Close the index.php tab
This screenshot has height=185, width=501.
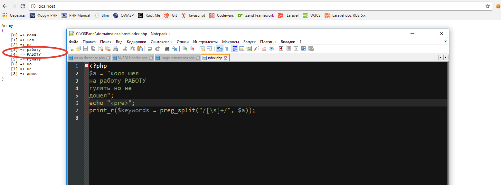click(226, 58)
